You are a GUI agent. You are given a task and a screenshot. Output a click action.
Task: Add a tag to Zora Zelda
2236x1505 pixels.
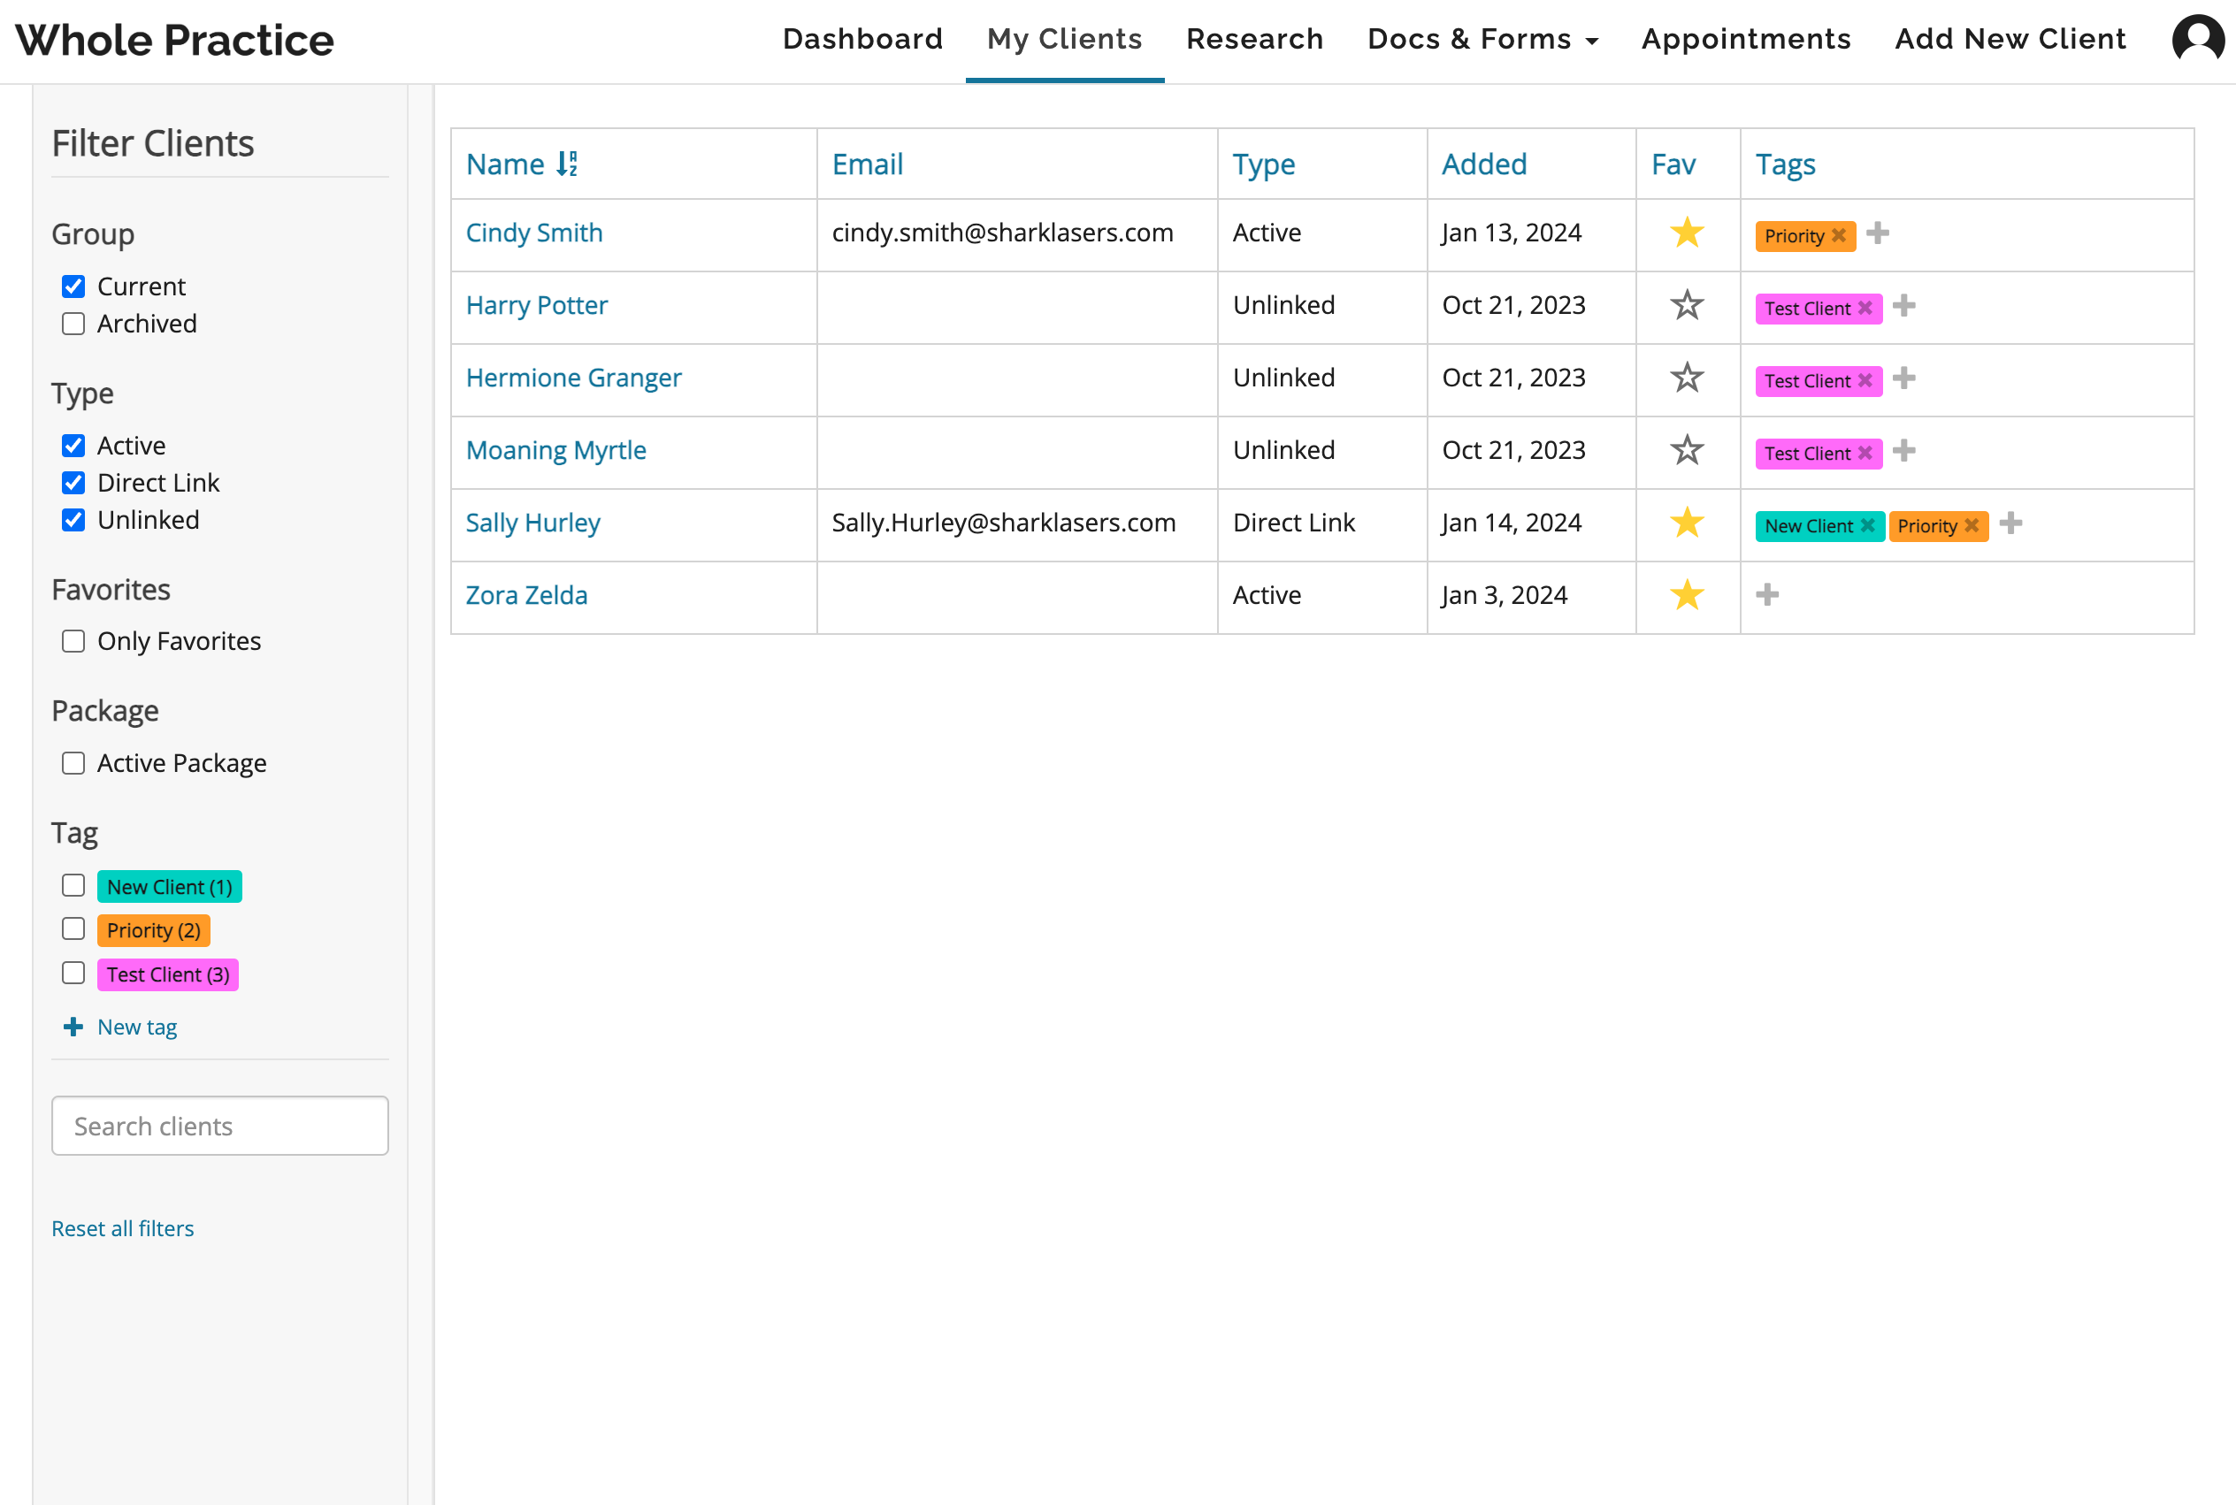tap(1766, 595)
